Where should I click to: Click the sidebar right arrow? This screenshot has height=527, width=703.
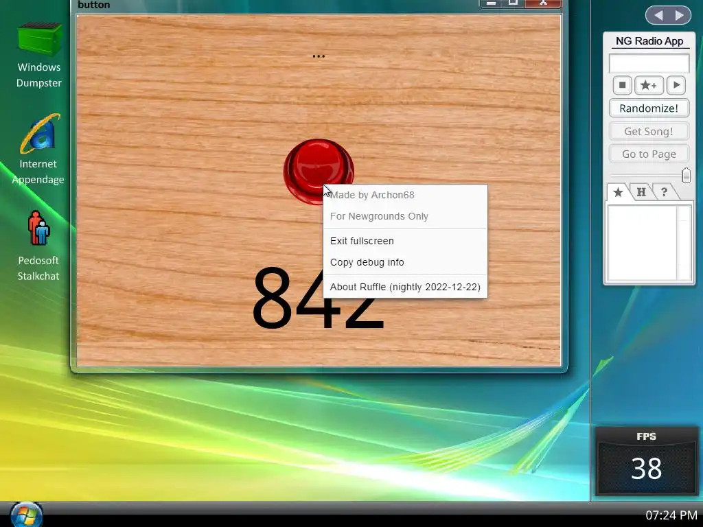tap(680, 16)
